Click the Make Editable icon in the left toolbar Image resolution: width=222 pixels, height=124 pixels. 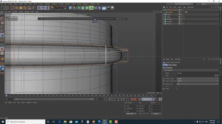(x=2, y=13)
